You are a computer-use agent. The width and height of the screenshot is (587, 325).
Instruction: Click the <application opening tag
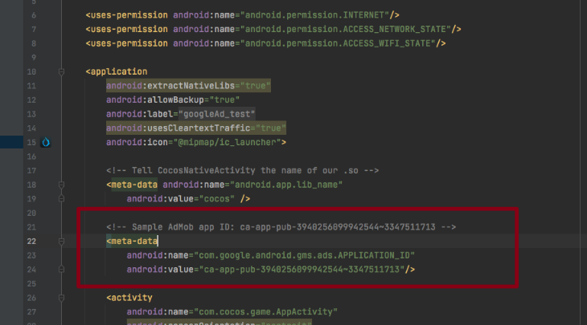point(117,71)
